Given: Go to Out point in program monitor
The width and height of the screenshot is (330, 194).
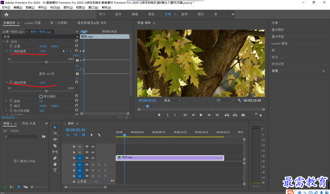Looking at the screenshot, I should 217,115.
